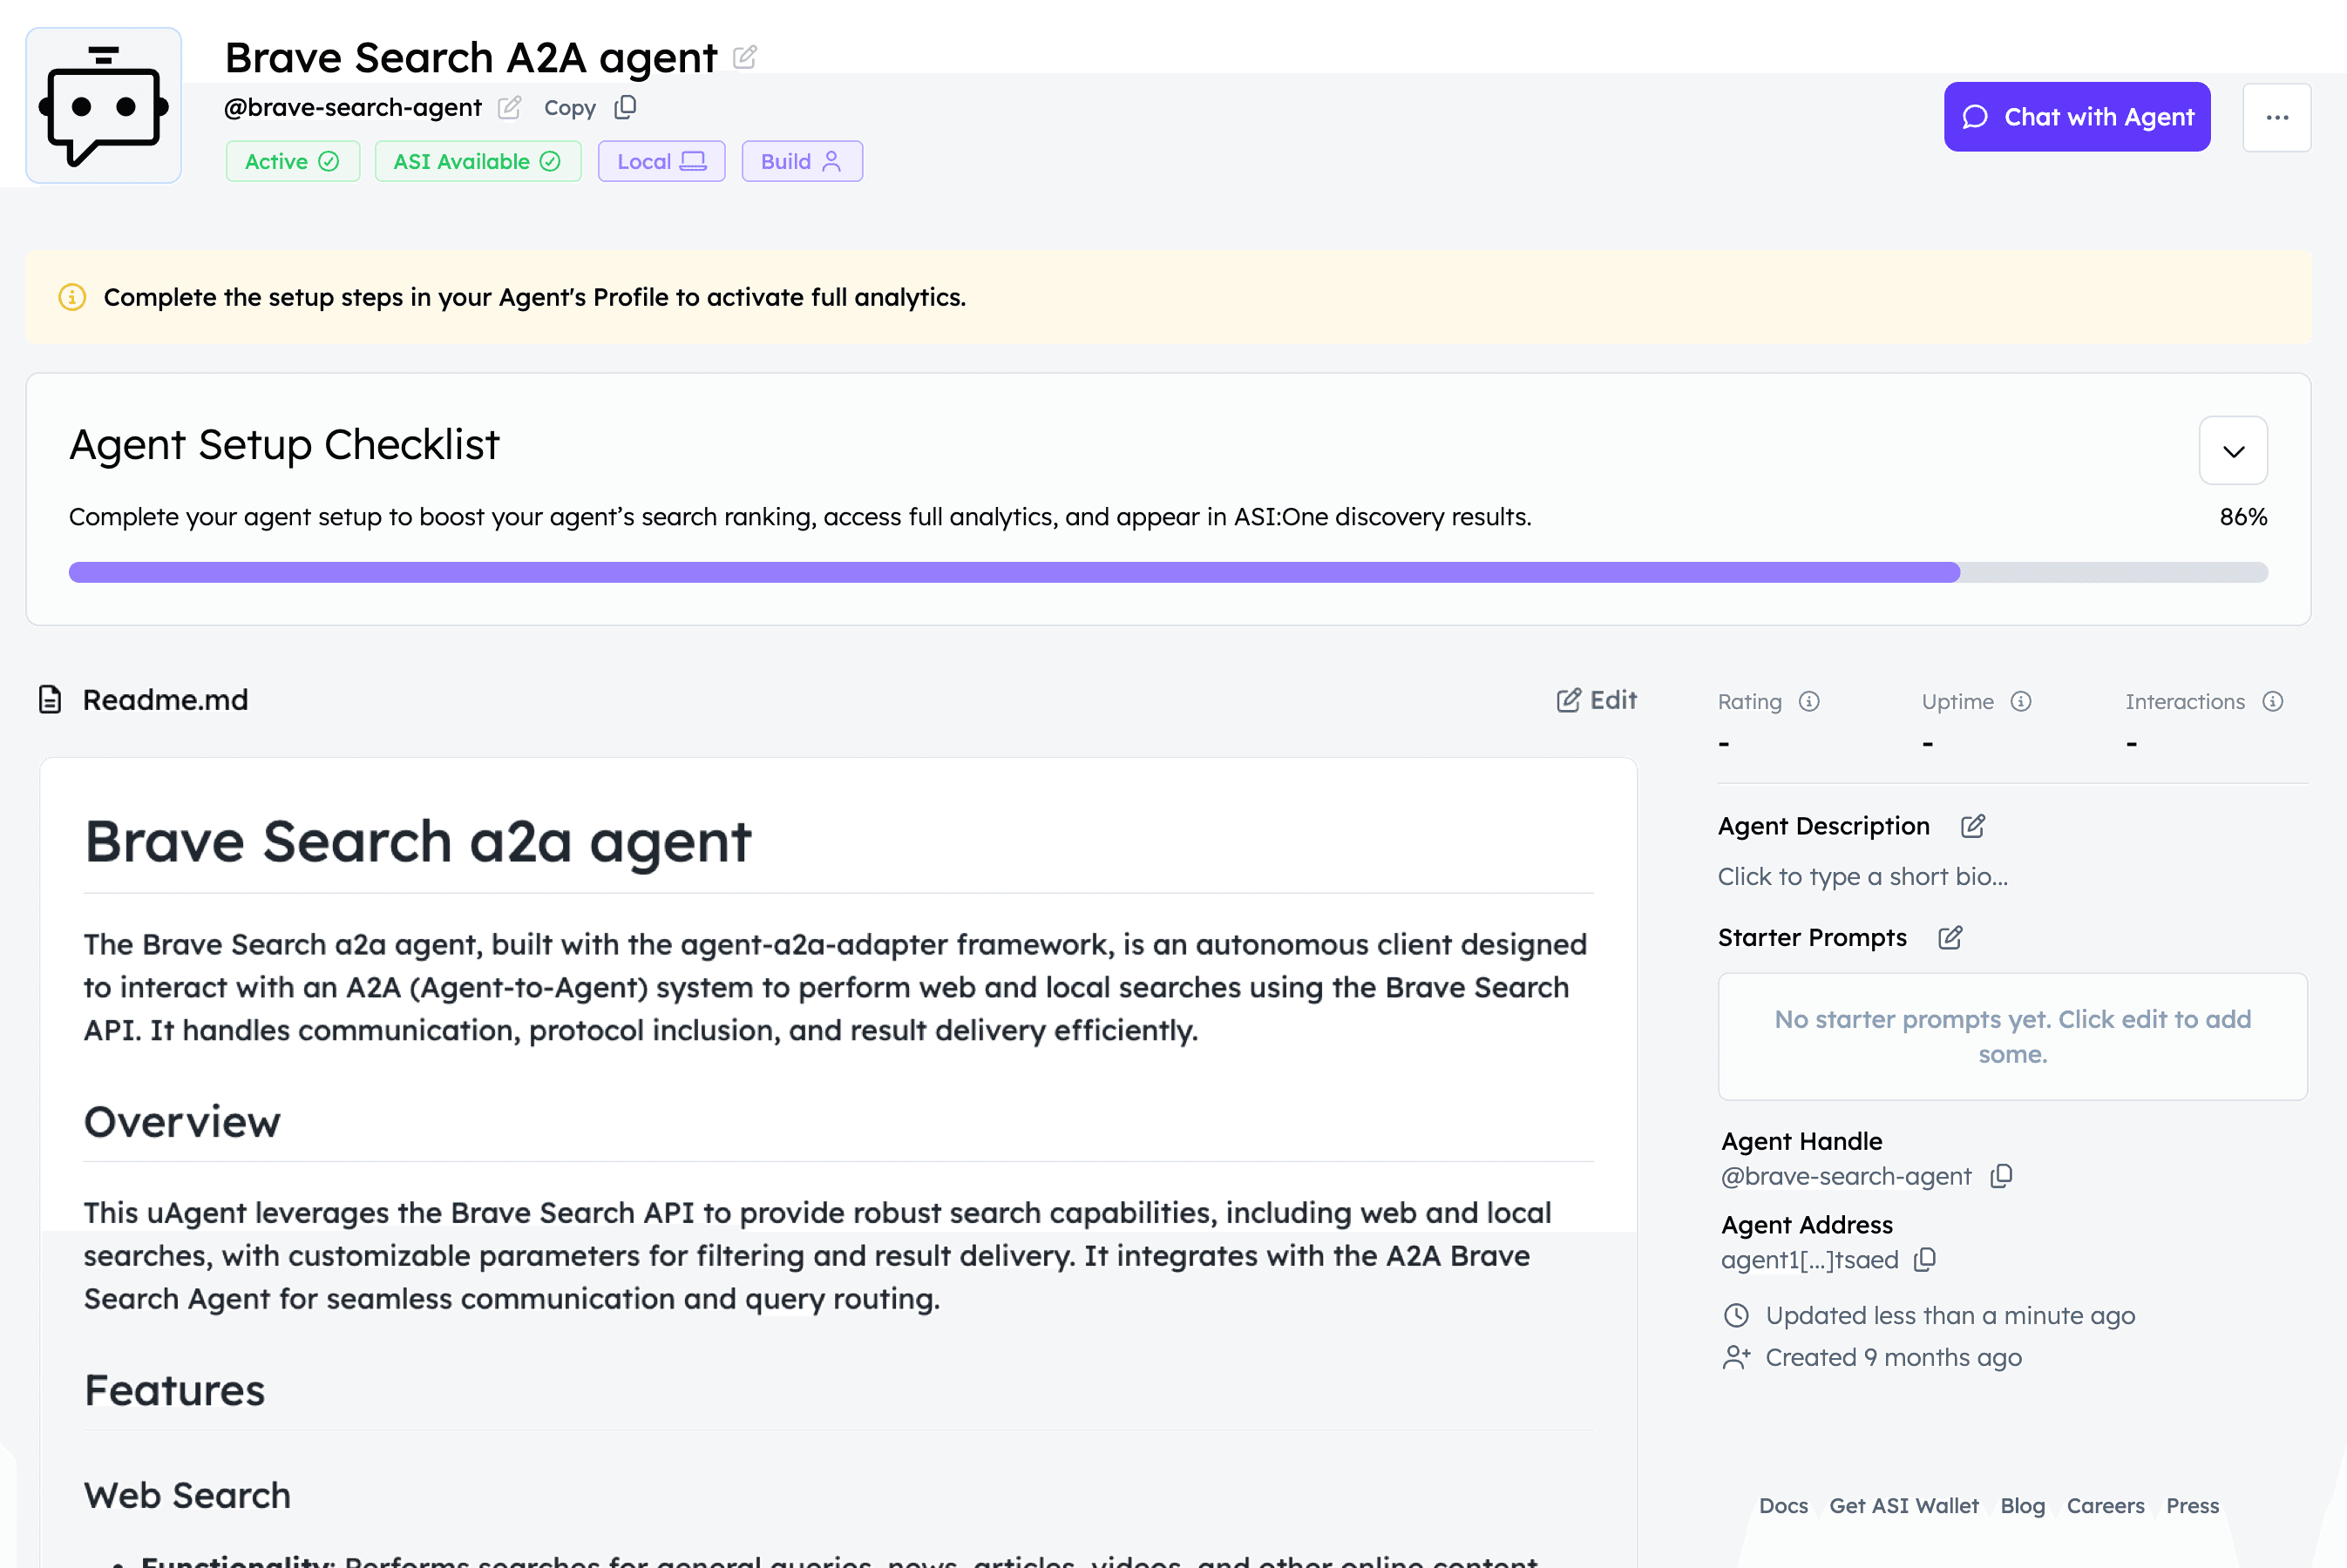Screen dimensions: 2347x1568
Task: Click the ASI Available badge
Action: click(x=478, y=161)
